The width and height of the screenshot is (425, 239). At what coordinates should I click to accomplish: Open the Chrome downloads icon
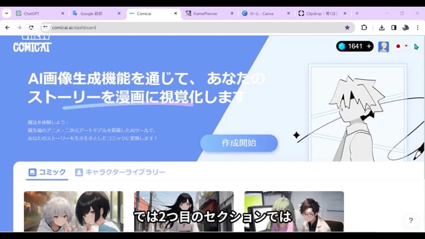382,27
